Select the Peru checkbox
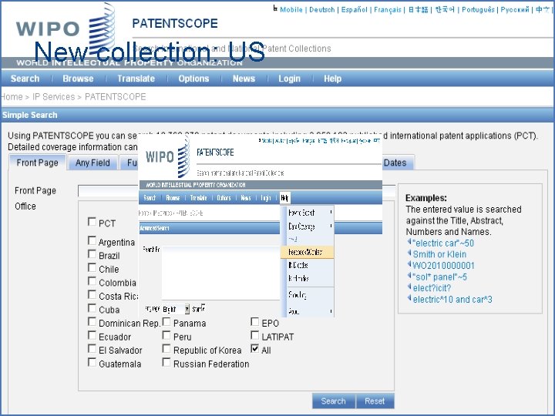 [x=166, y=335]
